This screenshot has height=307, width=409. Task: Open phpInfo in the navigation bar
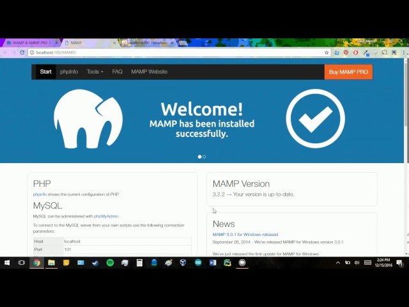[x=69, y=72]
